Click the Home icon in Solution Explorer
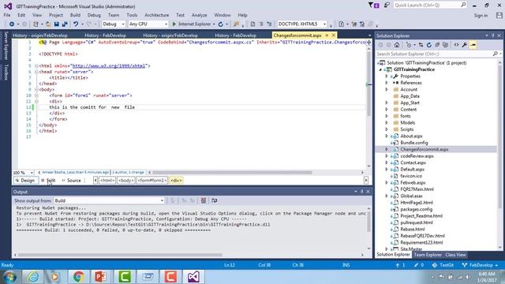Viewport: 505px width, 284px height. (397, 45)
